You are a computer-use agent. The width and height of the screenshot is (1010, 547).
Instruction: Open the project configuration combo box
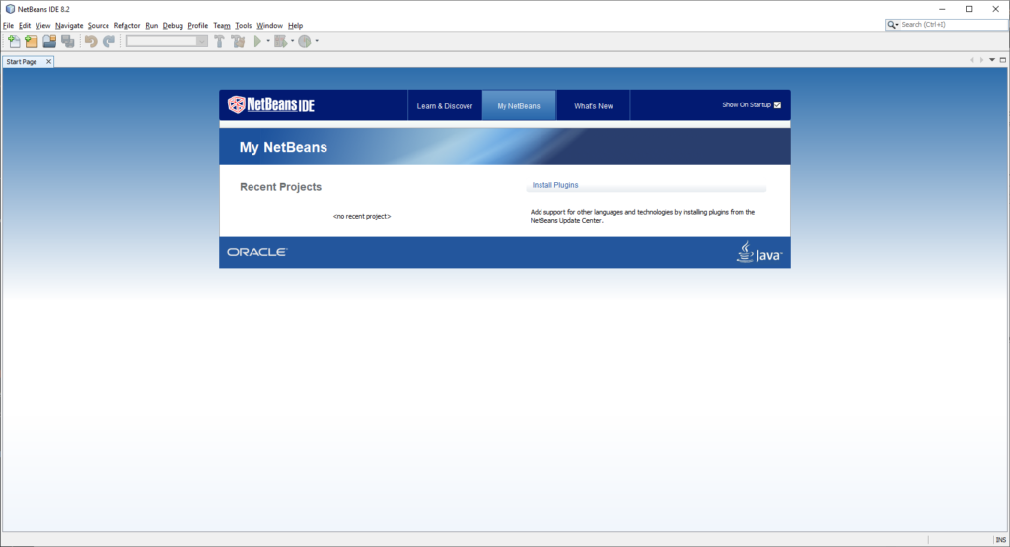tap(167, 41)
